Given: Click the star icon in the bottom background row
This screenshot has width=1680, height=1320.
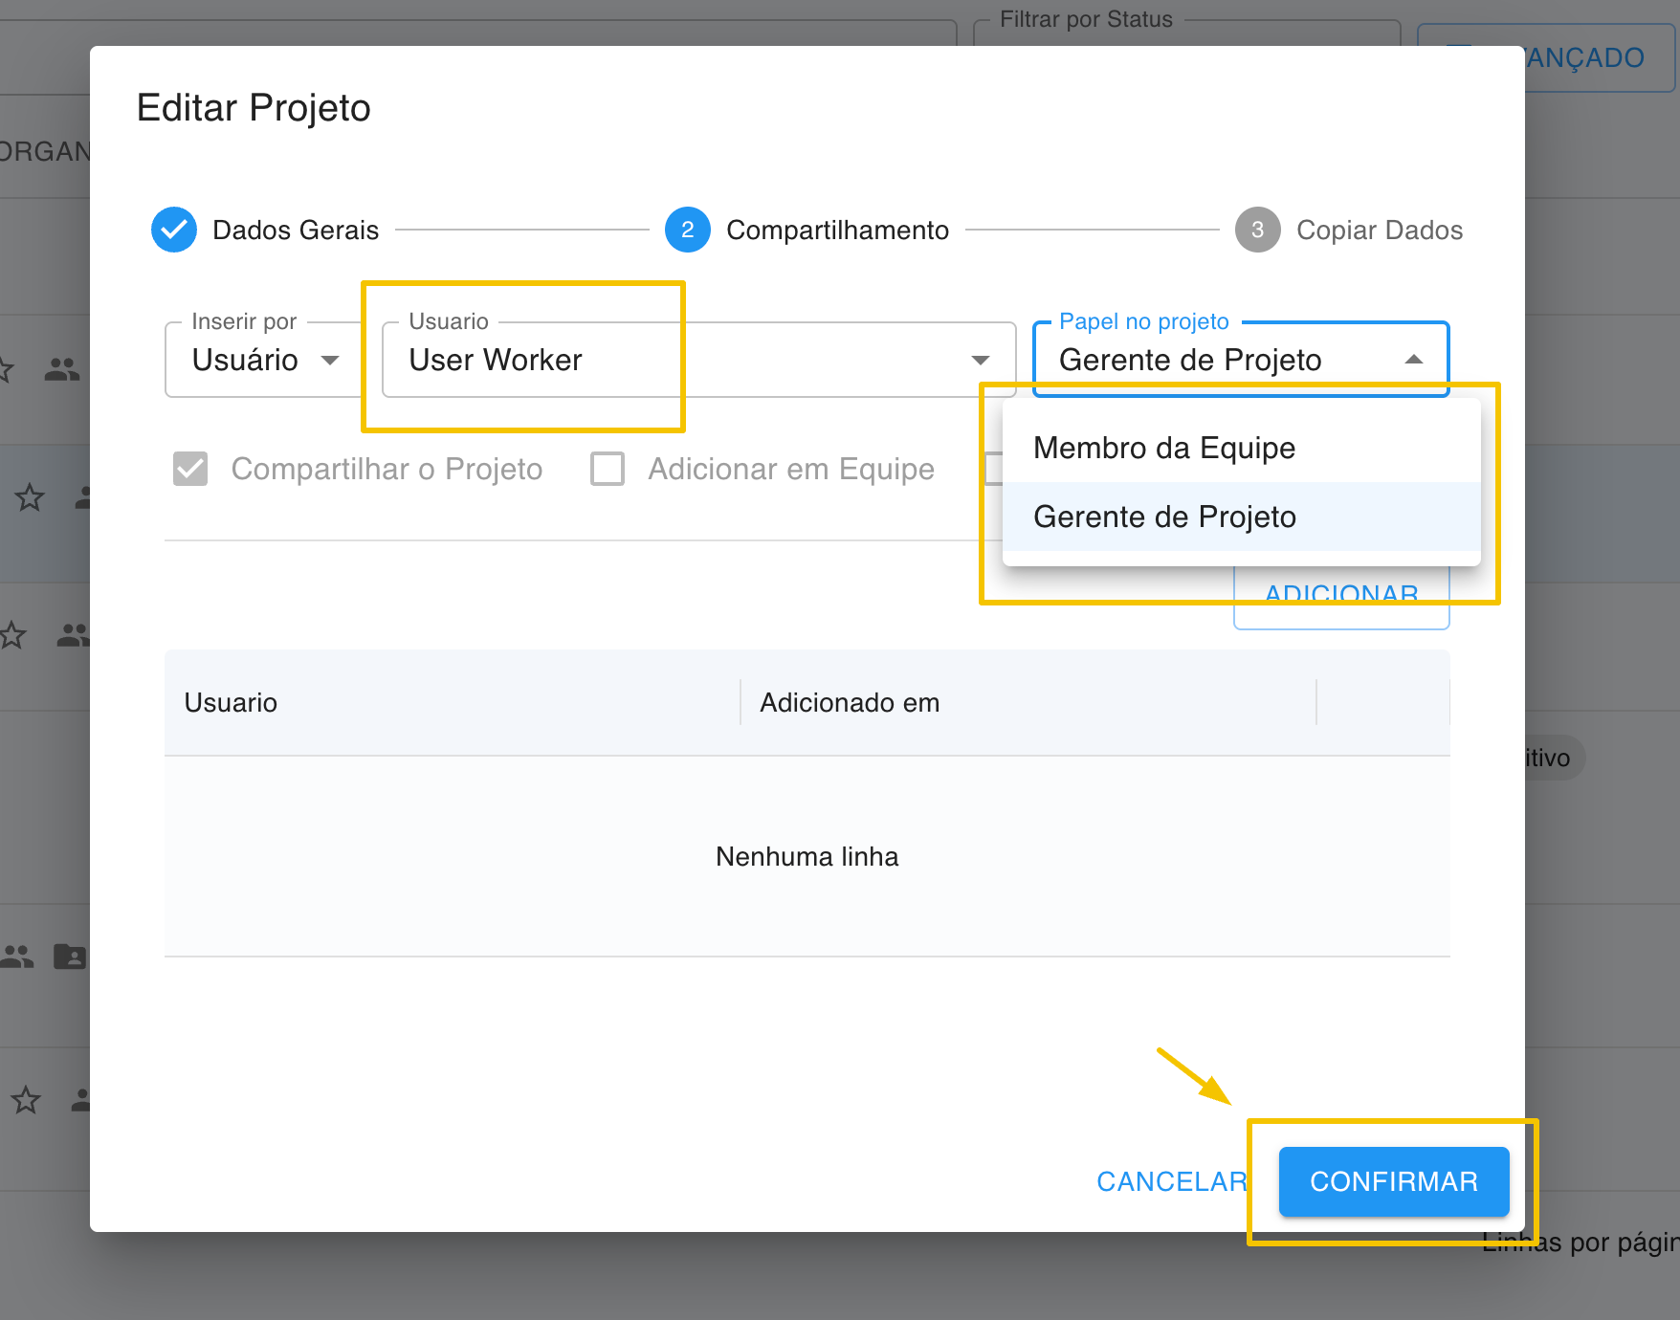Looking at the screenshot, I should point(26,1100).
